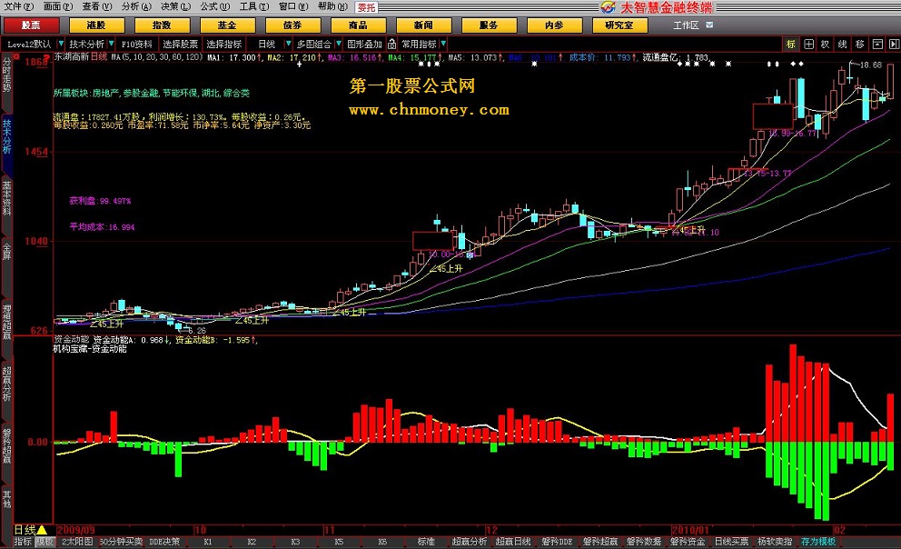Click the 债券 button

293,25
